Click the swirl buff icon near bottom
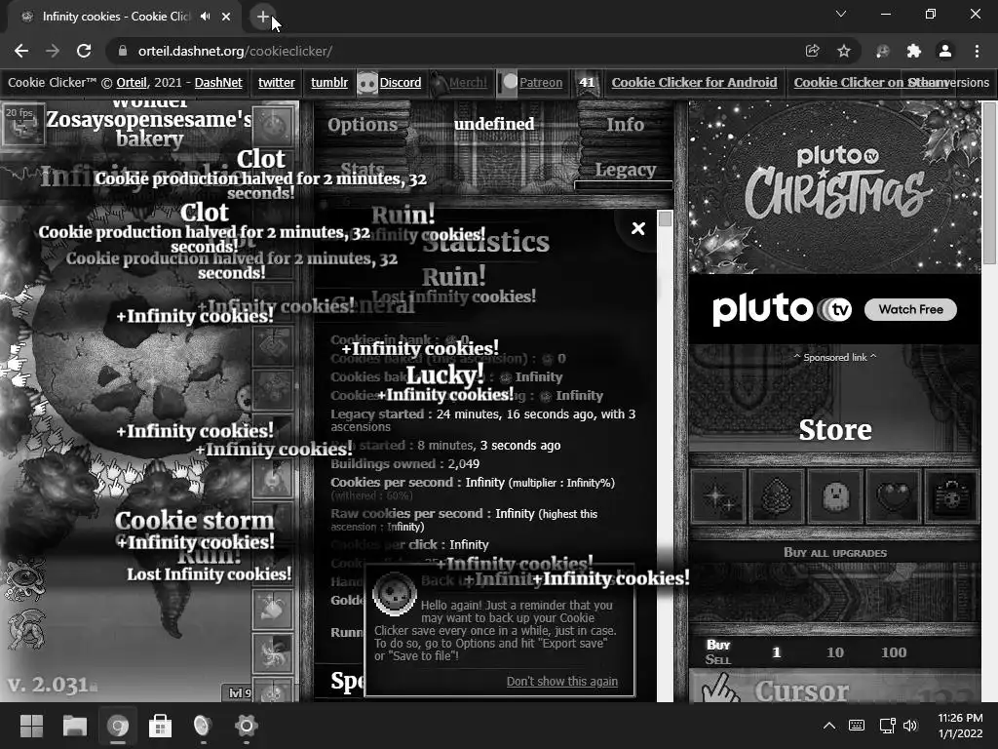The image size is (998, 749). pos(273,652)
